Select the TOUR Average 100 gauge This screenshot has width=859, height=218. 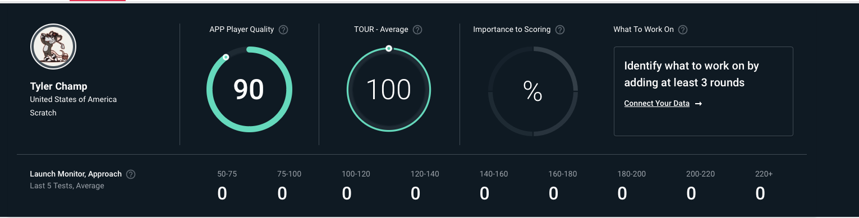pyautogui.click(x=389, y=90)
